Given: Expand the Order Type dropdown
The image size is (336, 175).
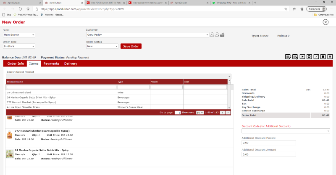Looking at the screenshot, I should click(19, 46).
